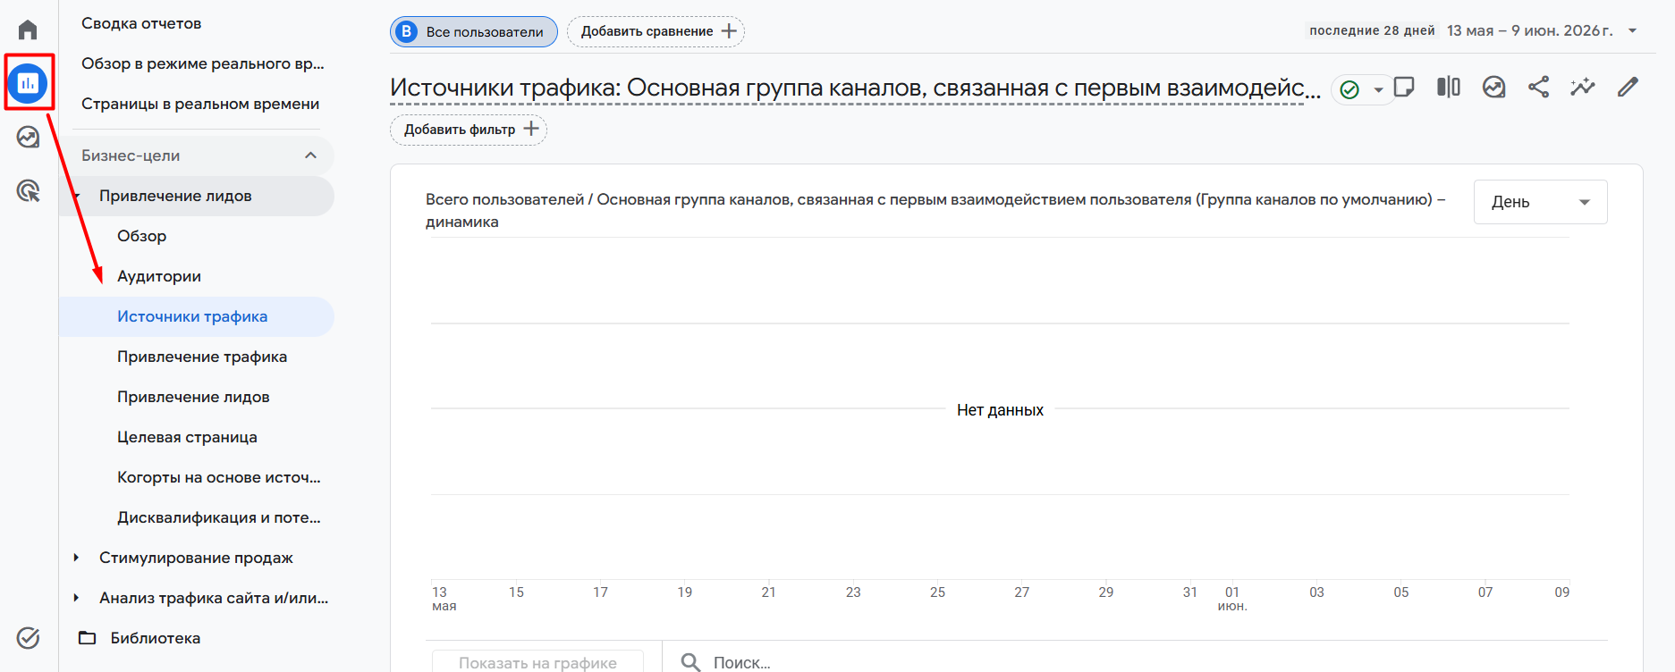The image size is (1675, 672).
Task: Open the Explore icon in left rail
Action: tap(28, 137)
